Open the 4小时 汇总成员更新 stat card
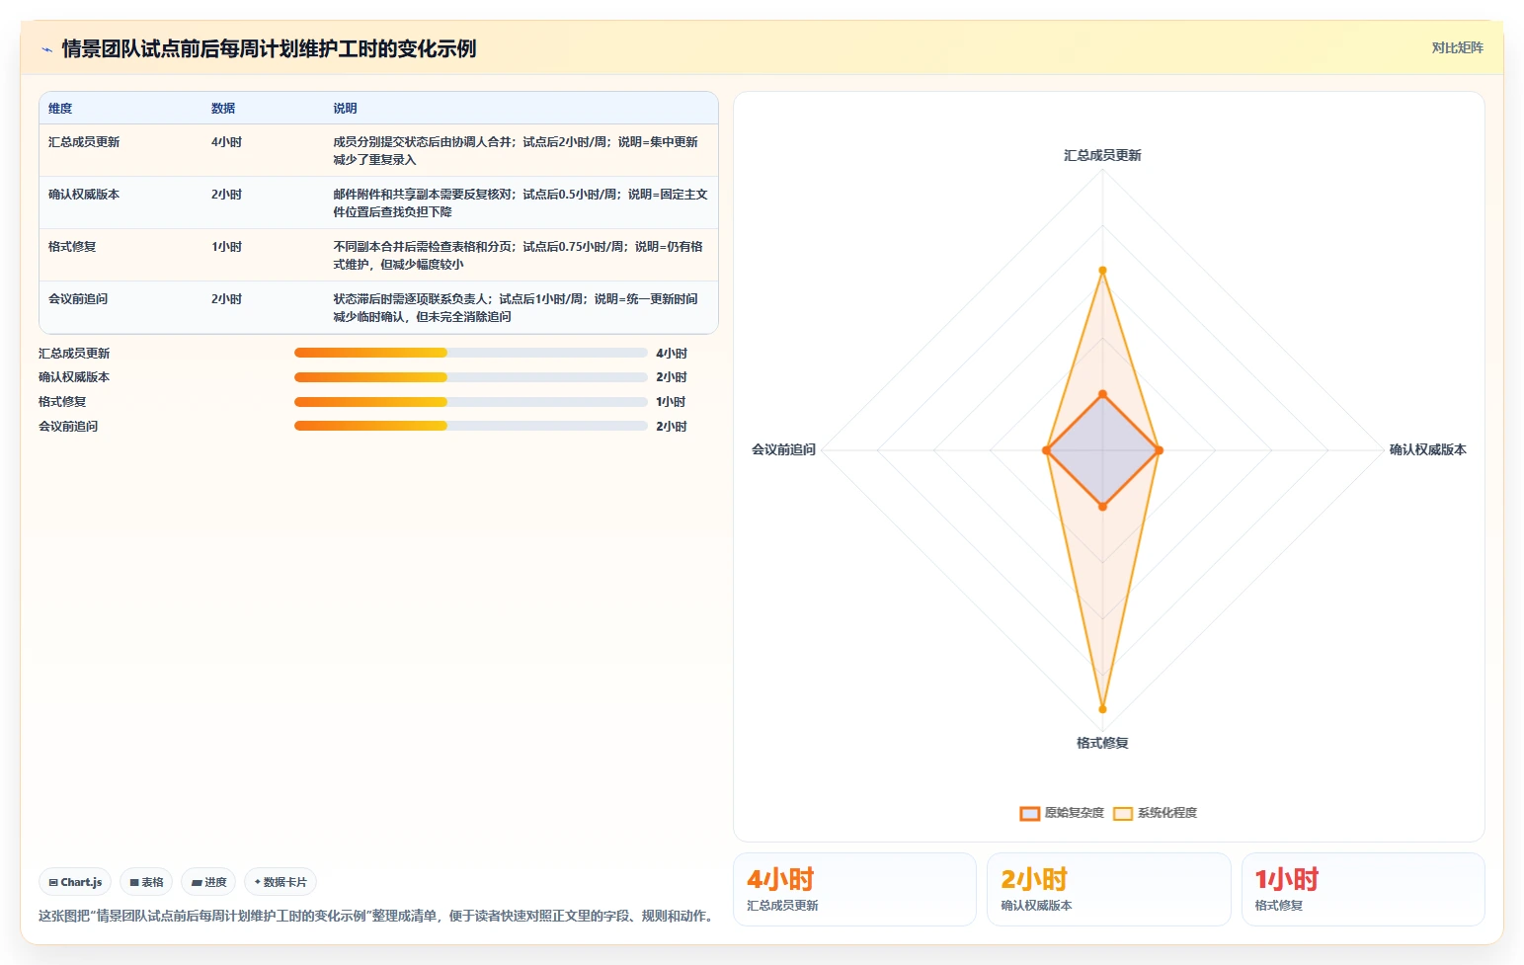1524x965 pixels. point(854,889)
